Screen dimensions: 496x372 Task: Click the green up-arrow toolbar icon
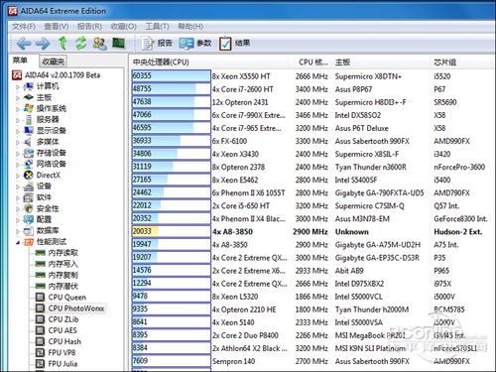click(62, 43)
